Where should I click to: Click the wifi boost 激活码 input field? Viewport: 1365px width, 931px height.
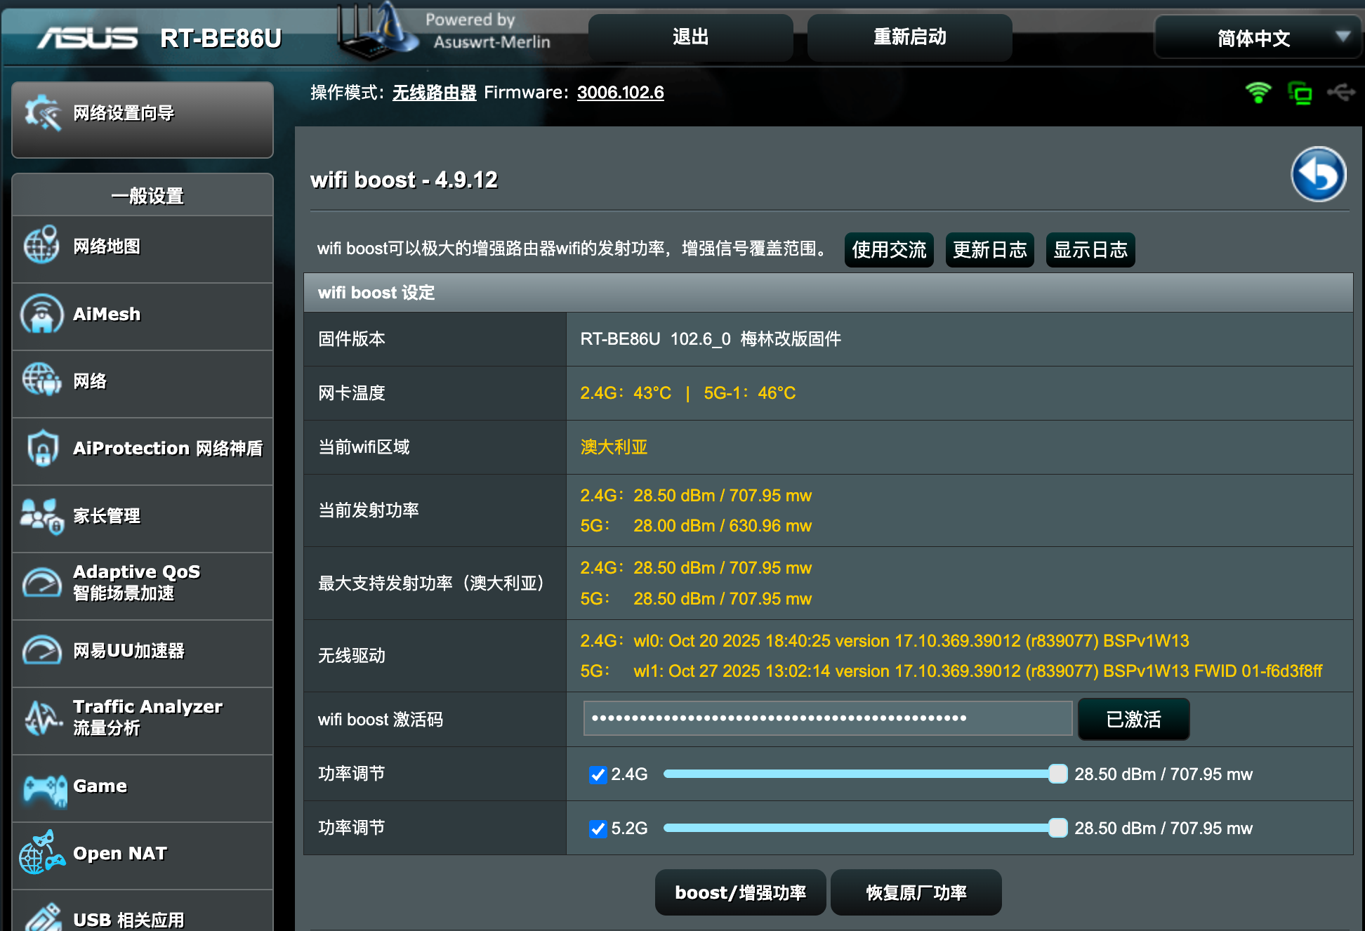tap(827, 718)
